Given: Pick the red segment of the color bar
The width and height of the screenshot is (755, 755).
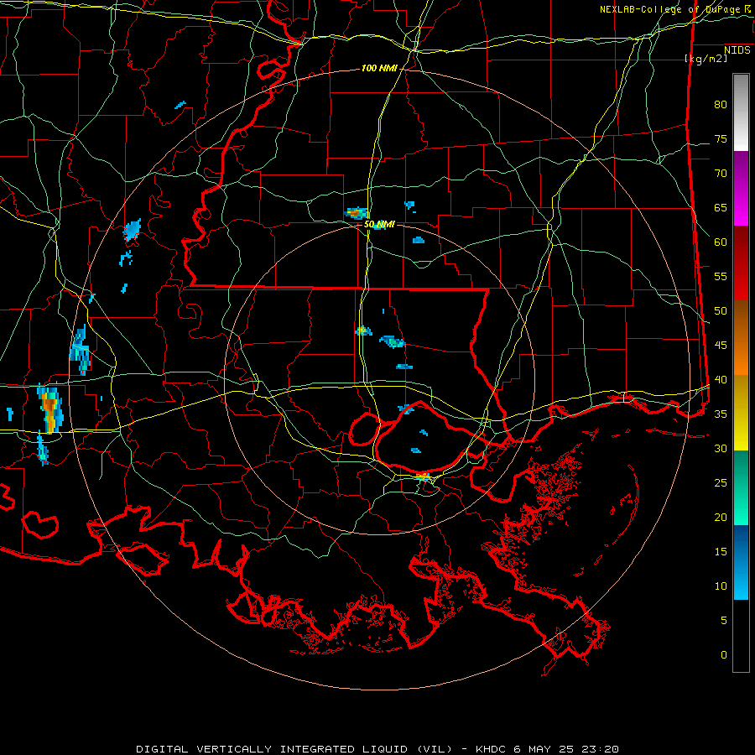Looking at the screenshot, I should click(x=741, y=263).
